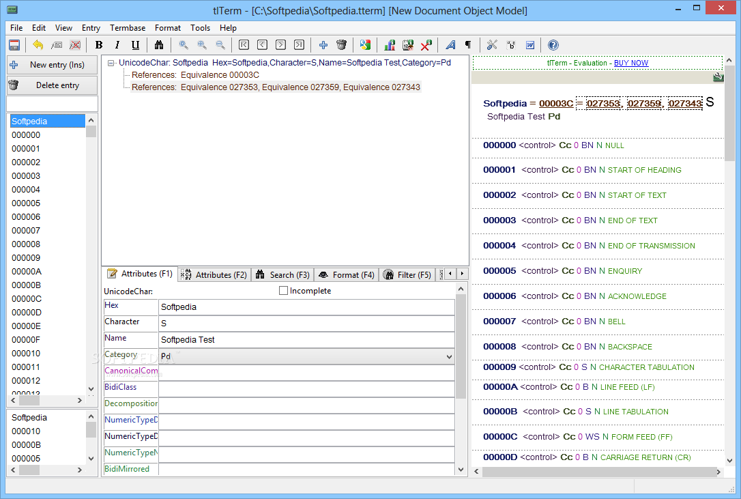Select the References Equivalence 00003C tree row
Viewport: 741px width, 499px height.
point(195,74)
